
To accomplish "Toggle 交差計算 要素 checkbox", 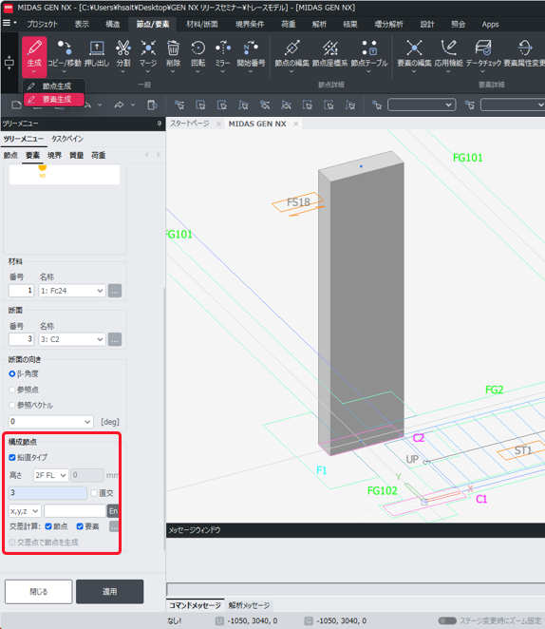I will click(x=80, y=526).
